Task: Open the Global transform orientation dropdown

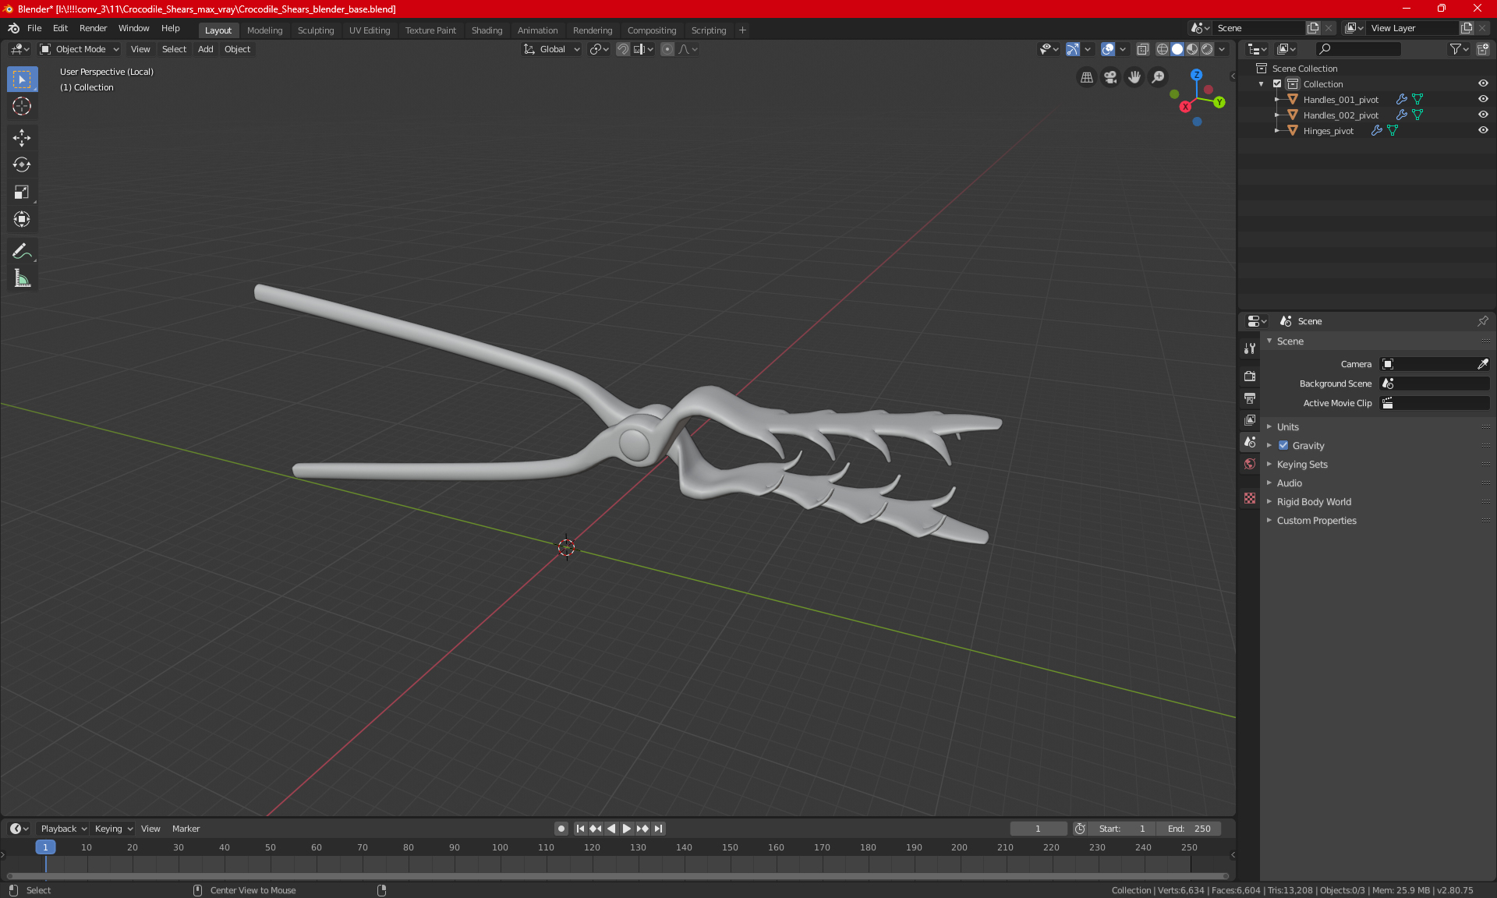Action: point(551,49)
